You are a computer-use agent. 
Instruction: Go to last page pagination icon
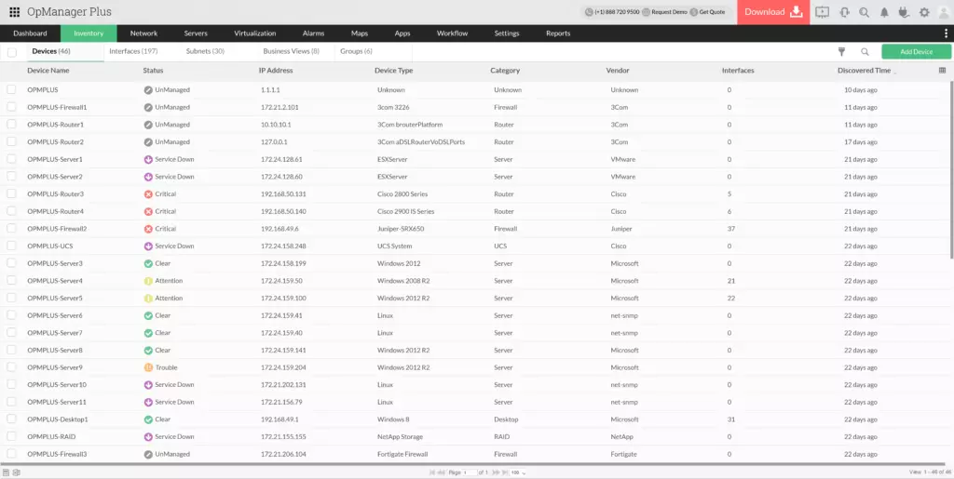tap(504, 472)
